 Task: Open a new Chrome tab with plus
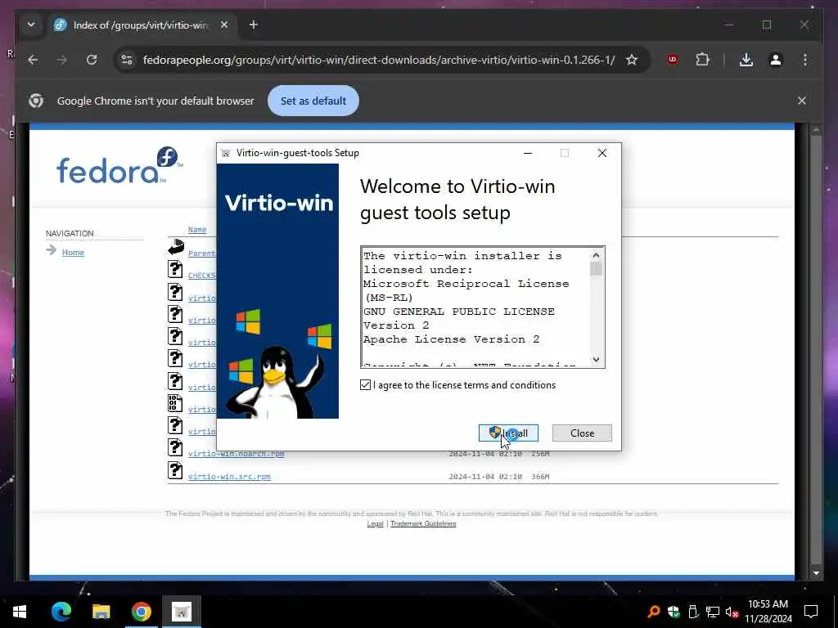[254, 25]
